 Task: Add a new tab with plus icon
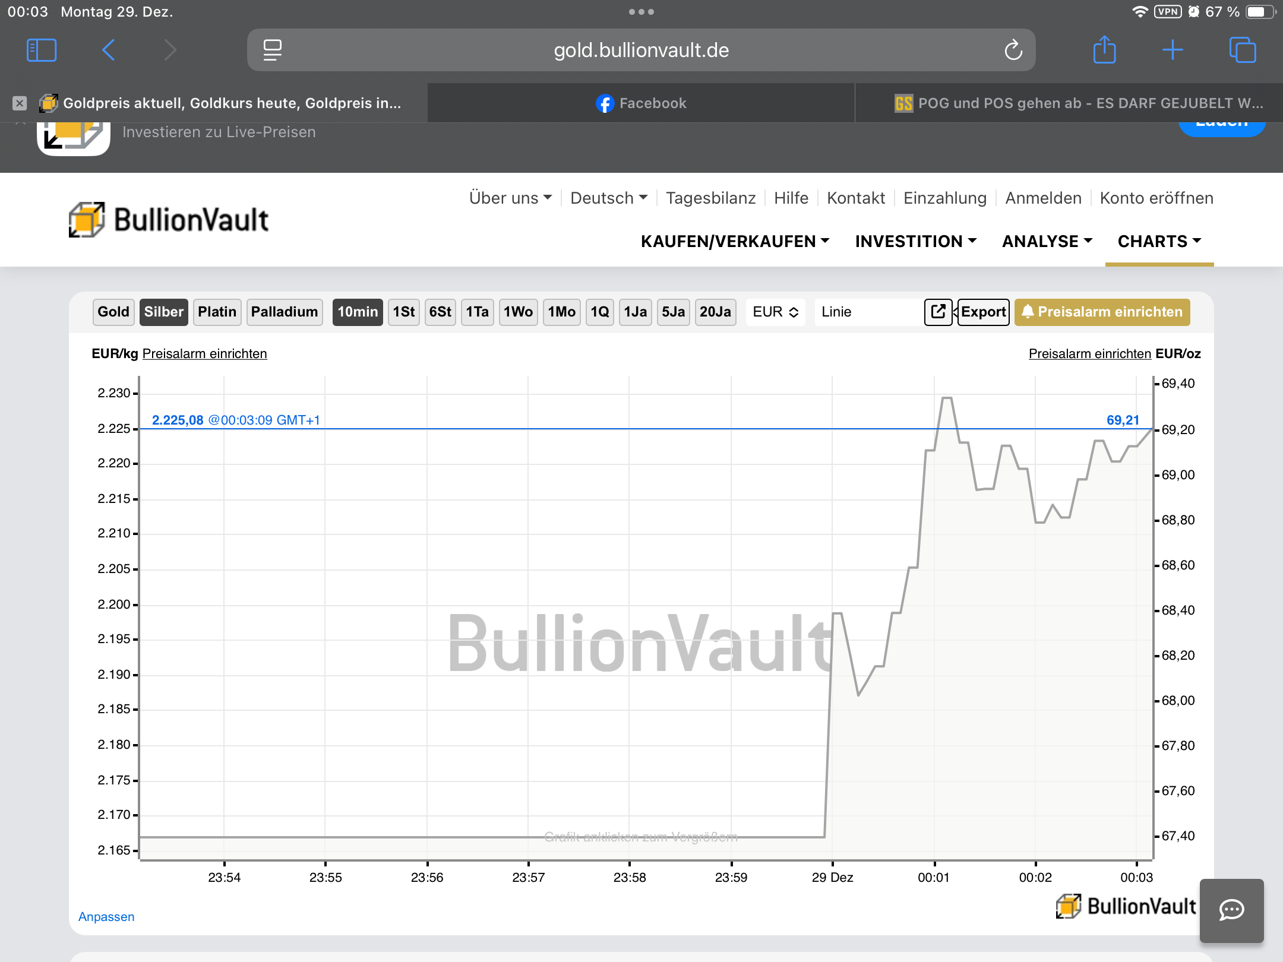[x=1173, y=50]
